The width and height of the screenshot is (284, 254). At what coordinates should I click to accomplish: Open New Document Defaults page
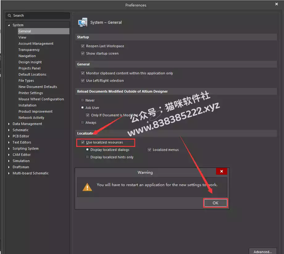tap(38, 86)
